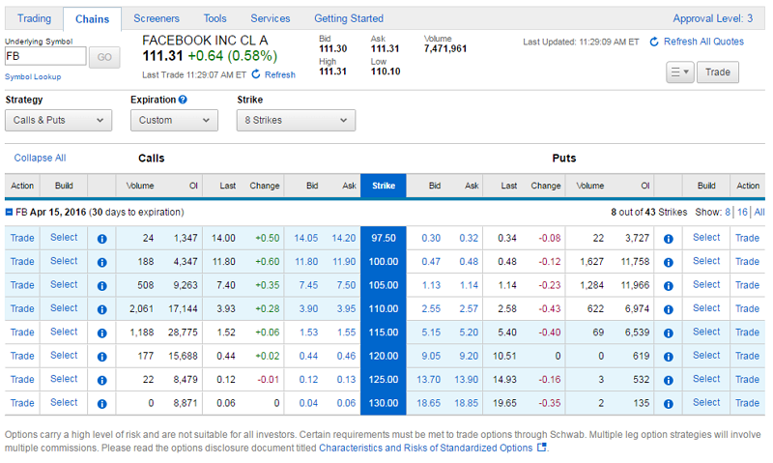Image resolution: width=773 pixels, height=463 pixels.
Task: Select the Chains tab
Action: click(x=92, y=18)
